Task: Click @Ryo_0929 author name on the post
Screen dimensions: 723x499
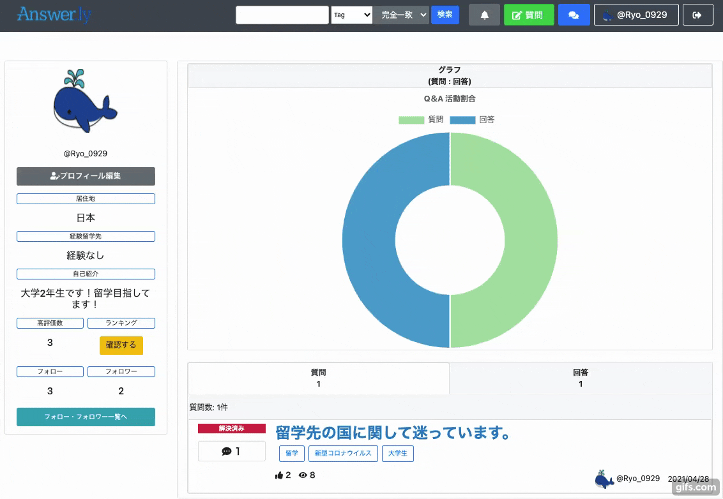Action: [x=637, y=479]
